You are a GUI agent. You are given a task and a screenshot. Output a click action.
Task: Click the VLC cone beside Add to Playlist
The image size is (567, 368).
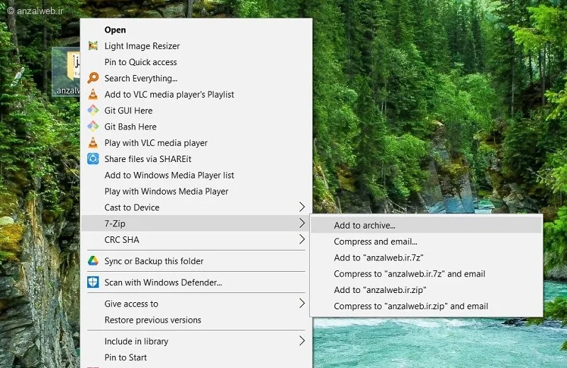pos(93,94)
